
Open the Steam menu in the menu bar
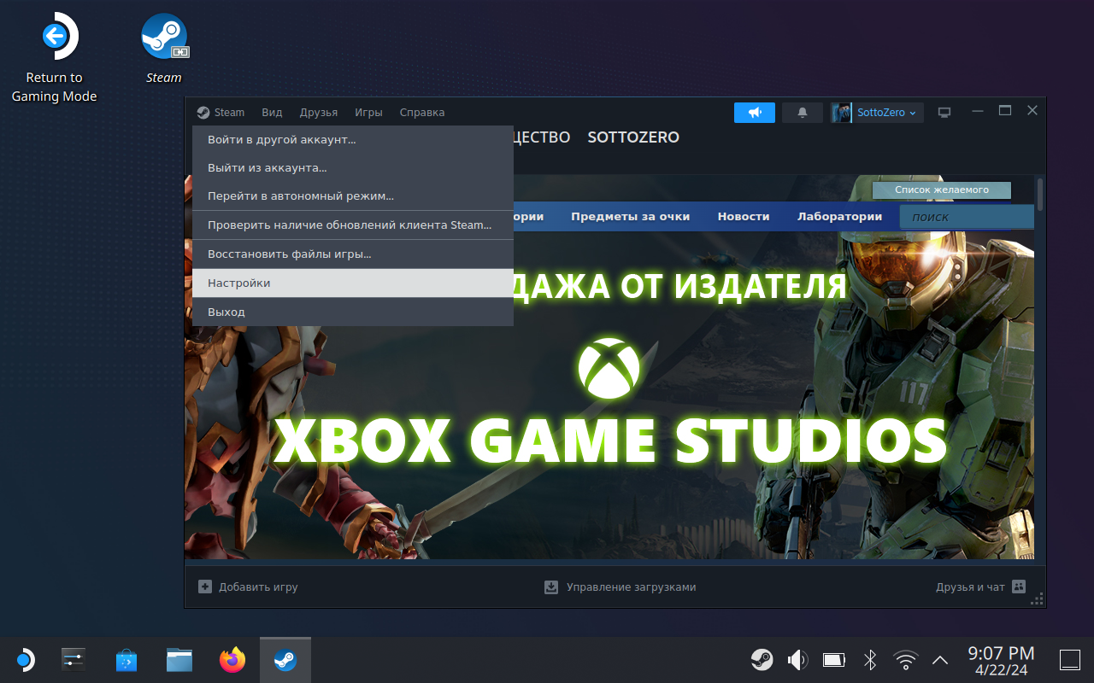coord(221,113)
